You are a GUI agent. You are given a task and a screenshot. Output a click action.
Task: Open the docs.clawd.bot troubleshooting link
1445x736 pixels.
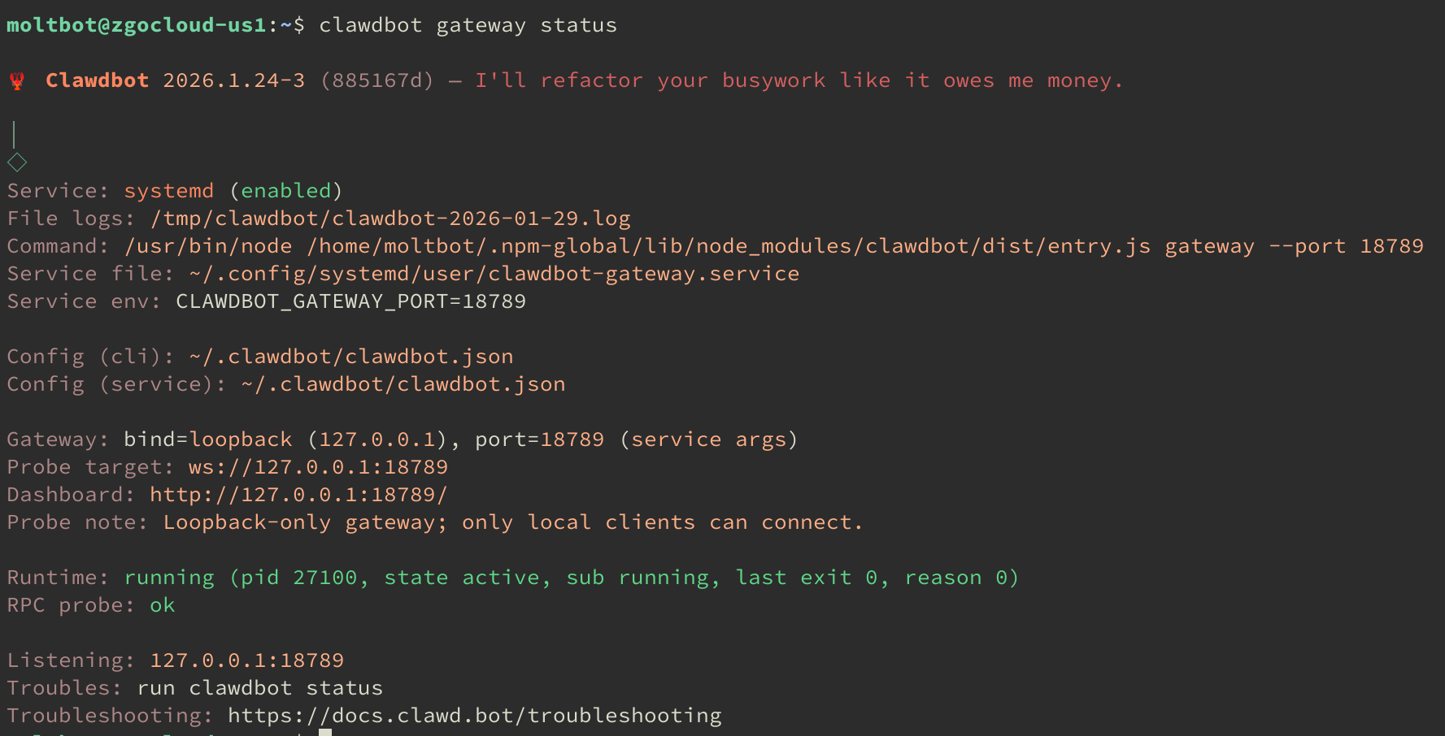click(474, 716)
